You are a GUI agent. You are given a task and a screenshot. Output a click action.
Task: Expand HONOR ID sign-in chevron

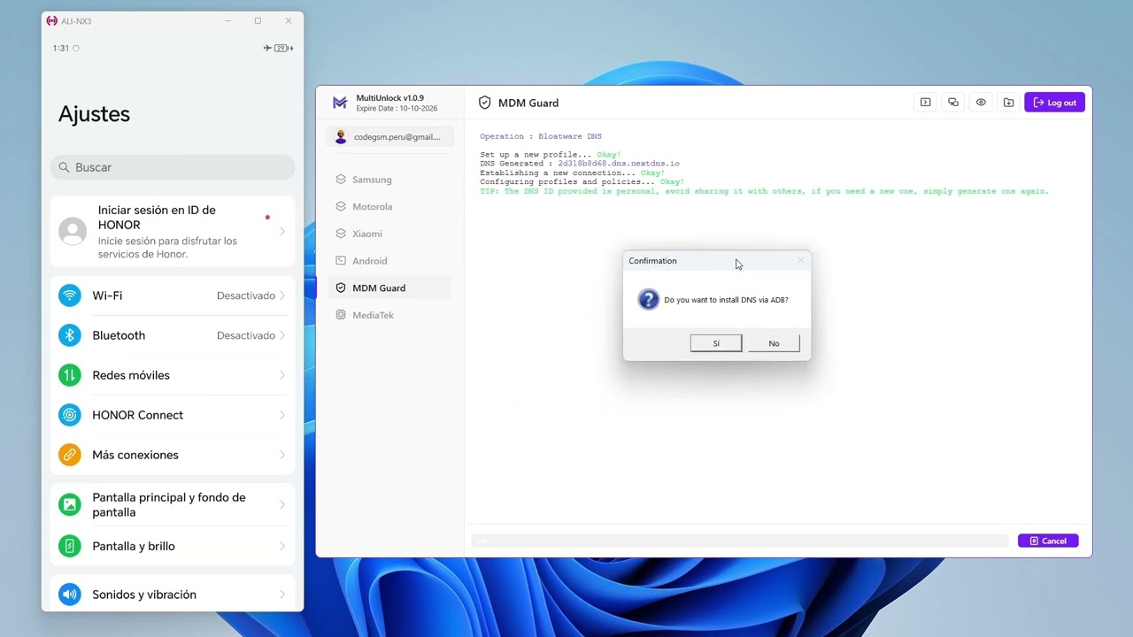click(x=282, y=232)
